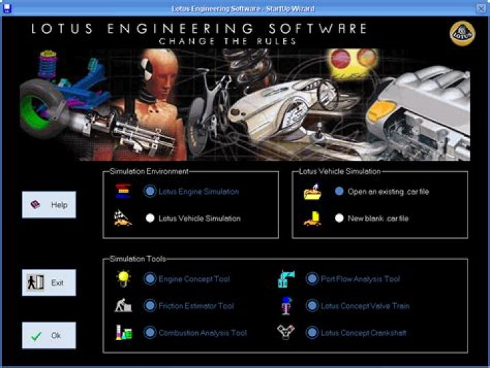Viewport: 490px width, 368px height.
Task: Click the new blank .car file yellow icon
Action: pos(312,219)
